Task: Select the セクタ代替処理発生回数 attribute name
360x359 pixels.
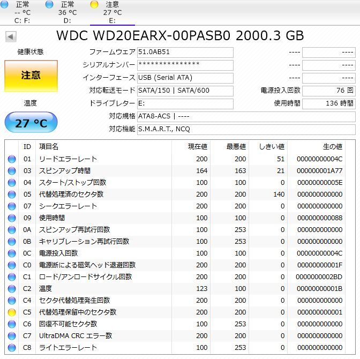Action: pos(74,301)
